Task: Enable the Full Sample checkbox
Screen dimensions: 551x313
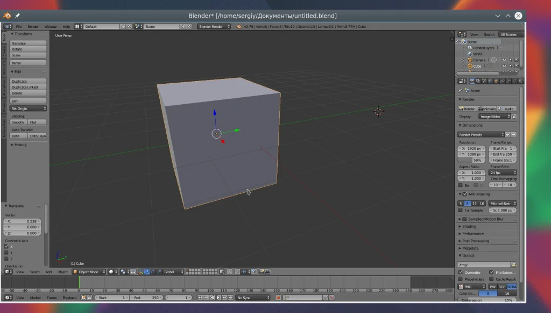Action: click(x=460, y=210)
